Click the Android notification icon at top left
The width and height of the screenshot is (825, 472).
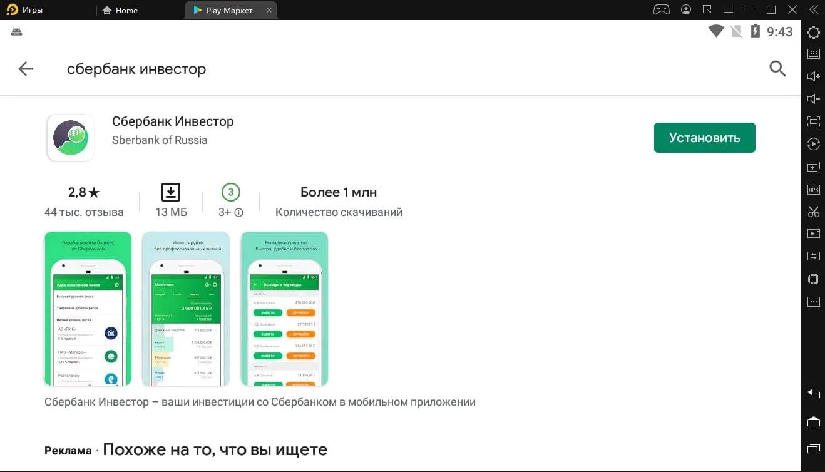tap(17, 31)
